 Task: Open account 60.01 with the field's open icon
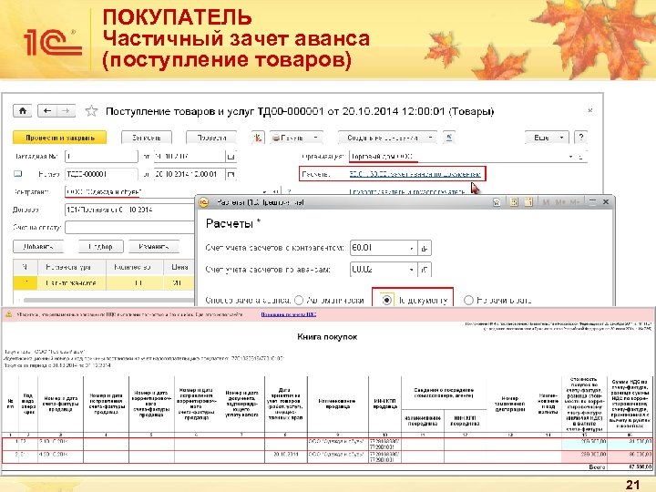pyautogui.click(x=425, y=248)
